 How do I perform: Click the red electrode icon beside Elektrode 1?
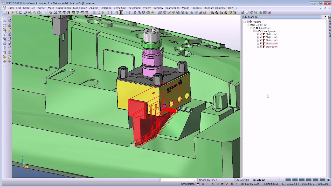(264, 34)
